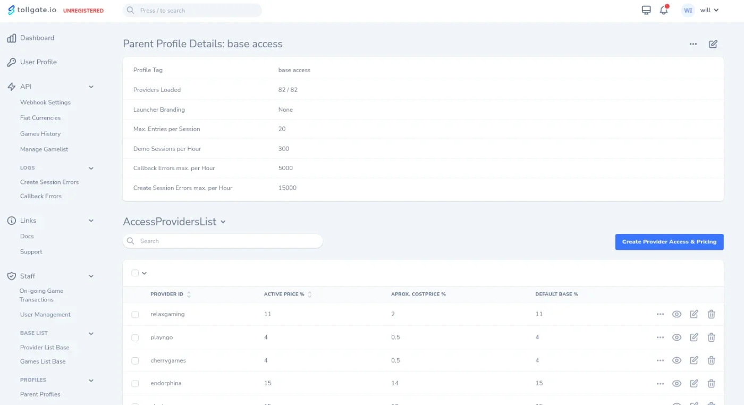The image size is (744, 405).
Task: Delete the endorphina provider row
Action: [x=711, y=383]
